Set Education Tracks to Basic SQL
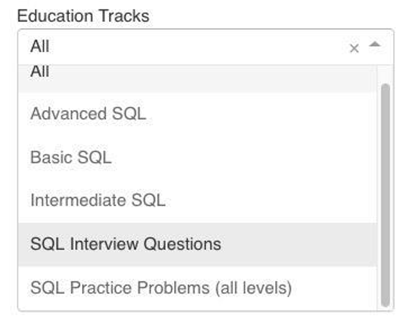The height and width of the screenshot is (318, 404). point(71,158)
